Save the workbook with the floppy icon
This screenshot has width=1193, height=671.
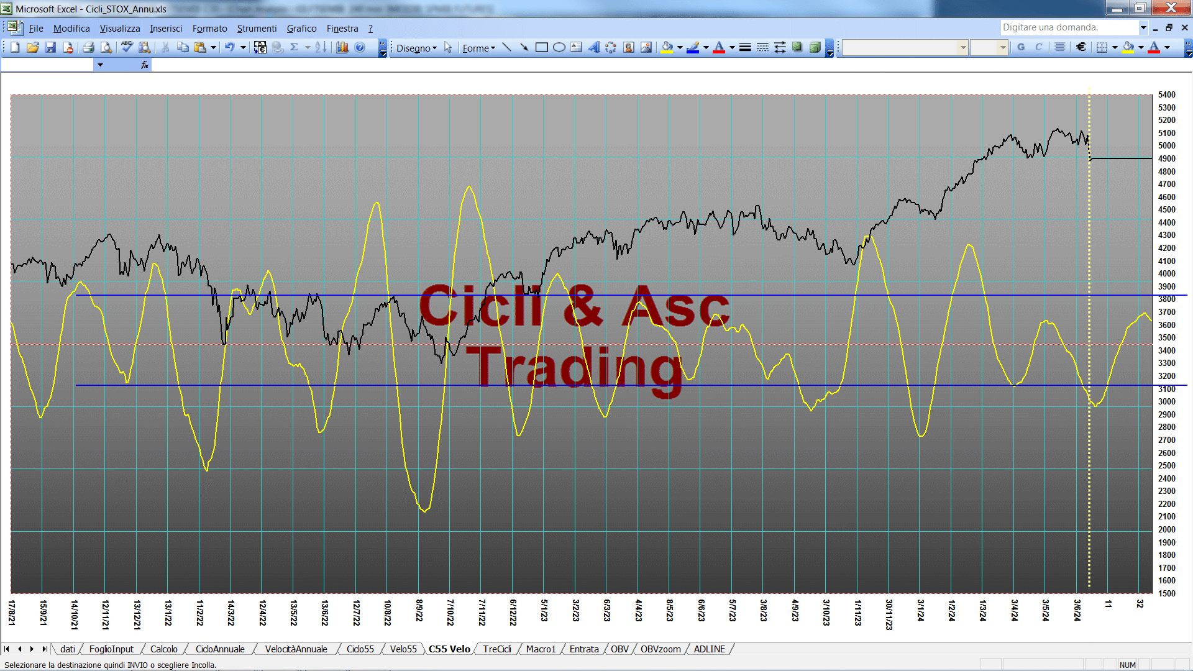point(50,47)
